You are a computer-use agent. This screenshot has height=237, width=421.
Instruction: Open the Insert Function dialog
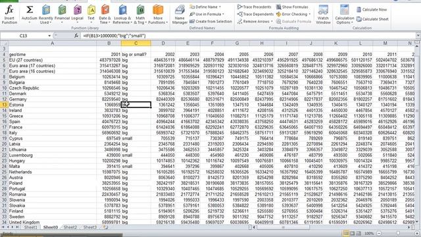click(x=9, y=14)
